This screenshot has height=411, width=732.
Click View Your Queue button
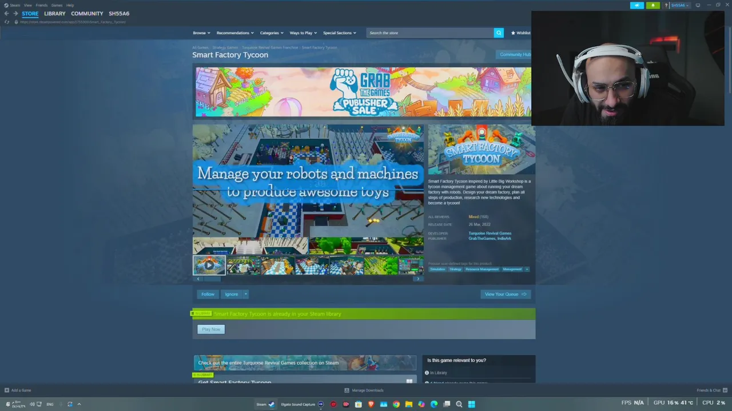tap(506, 294)
